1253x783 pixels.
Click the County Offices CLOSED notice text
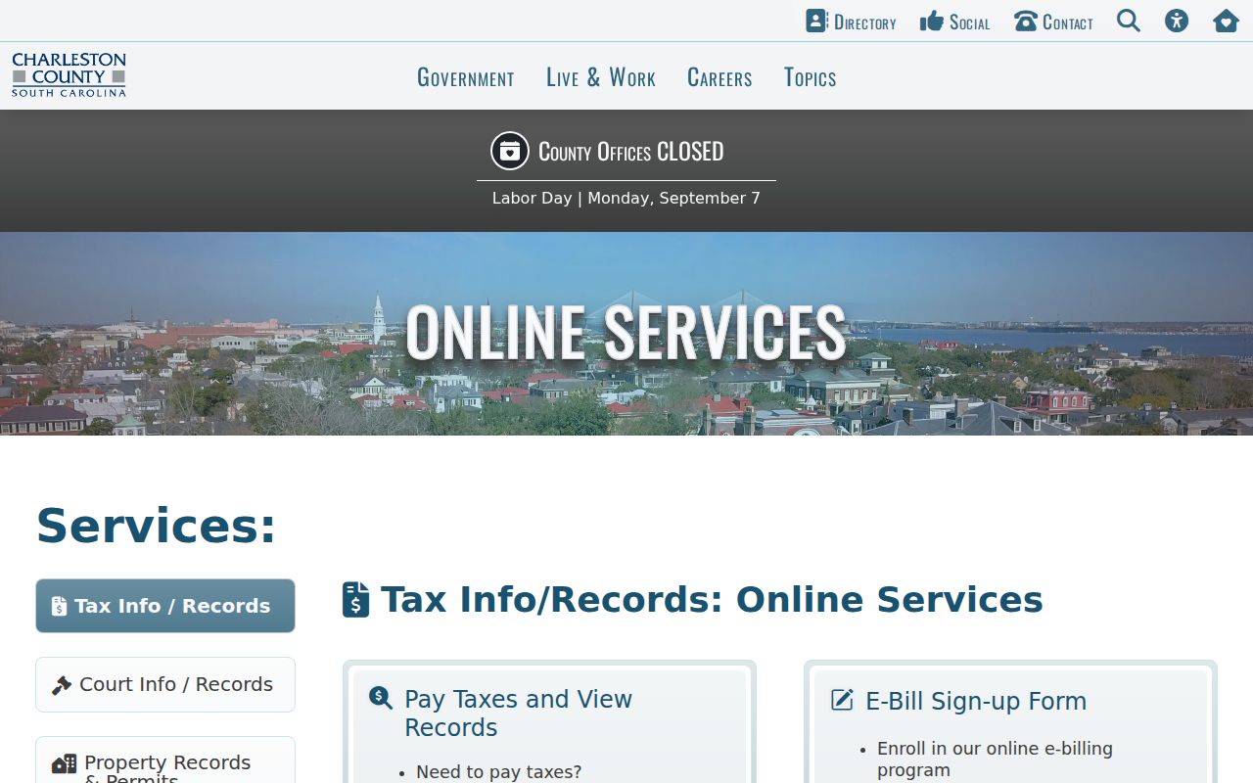point(631,152)
